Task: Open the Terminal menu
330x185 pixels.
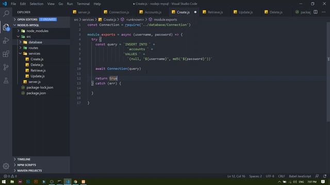Action: tap(83, 4)
